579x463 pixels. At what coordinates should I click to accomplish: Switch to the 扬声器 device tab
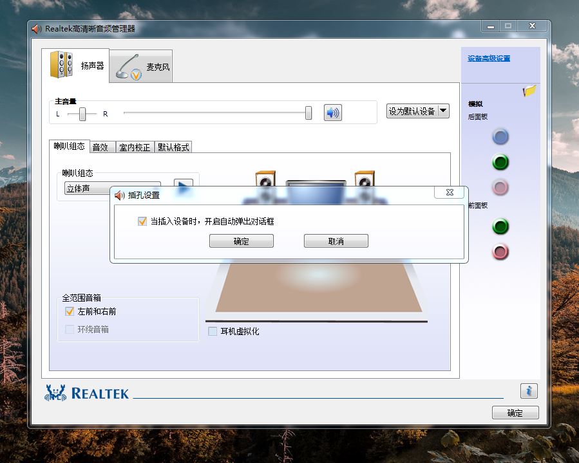[75, 65]
